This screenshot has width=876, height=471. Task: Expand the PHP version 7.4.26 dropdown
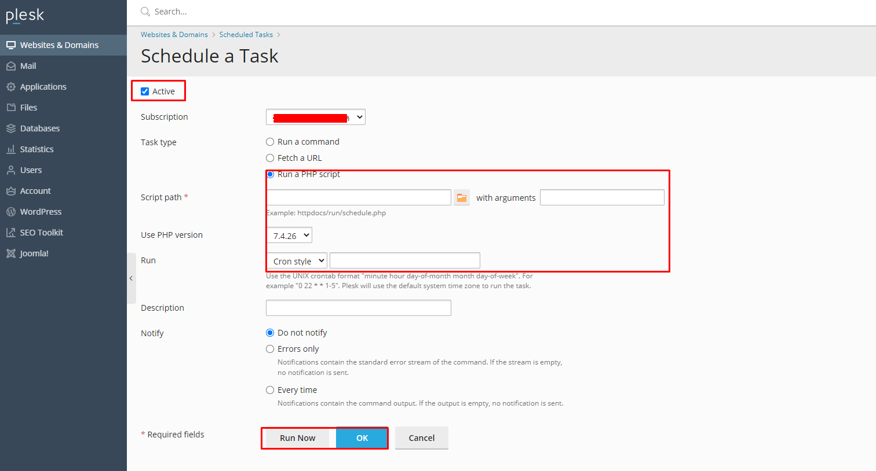tap(289, 235)
